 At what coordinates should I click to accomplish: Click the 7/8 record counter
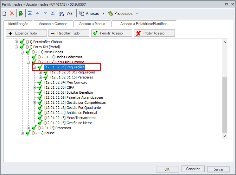70,14
